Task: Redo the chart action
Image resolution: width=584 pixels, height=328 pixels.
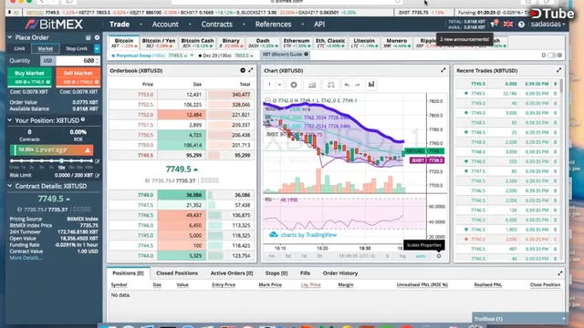Action: pyautogui.click(x=357, y=85)
